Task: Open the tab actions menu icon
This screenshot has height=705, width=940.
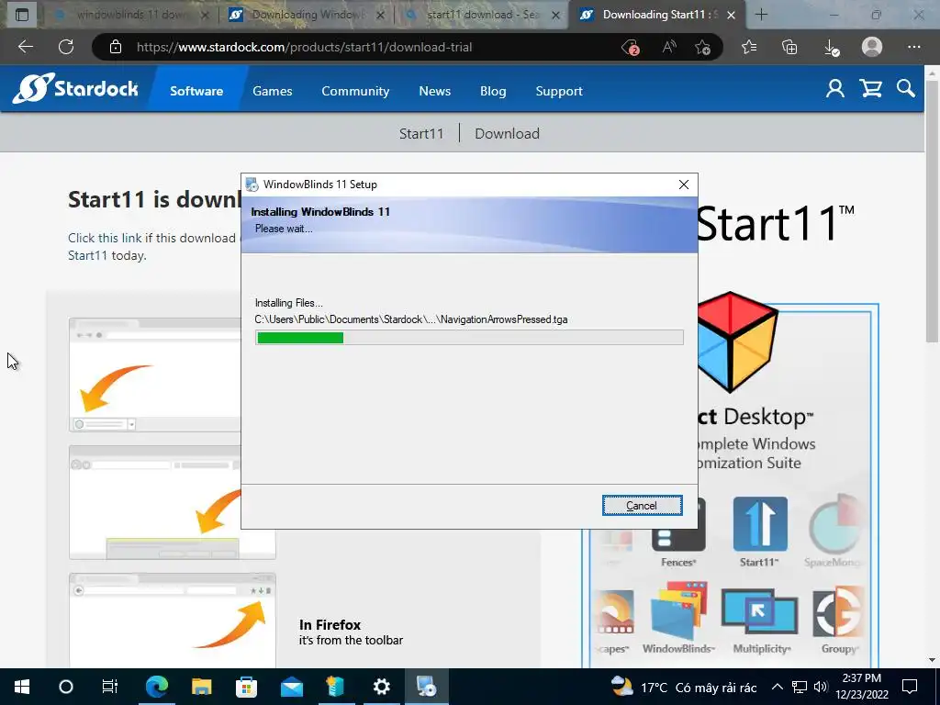Action: [22, 15]
